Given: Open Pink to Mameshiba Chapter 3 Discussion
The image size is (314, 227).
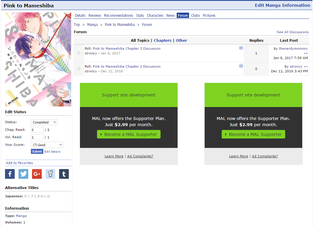Looking at the screenshot, I should tap(126, 49).
